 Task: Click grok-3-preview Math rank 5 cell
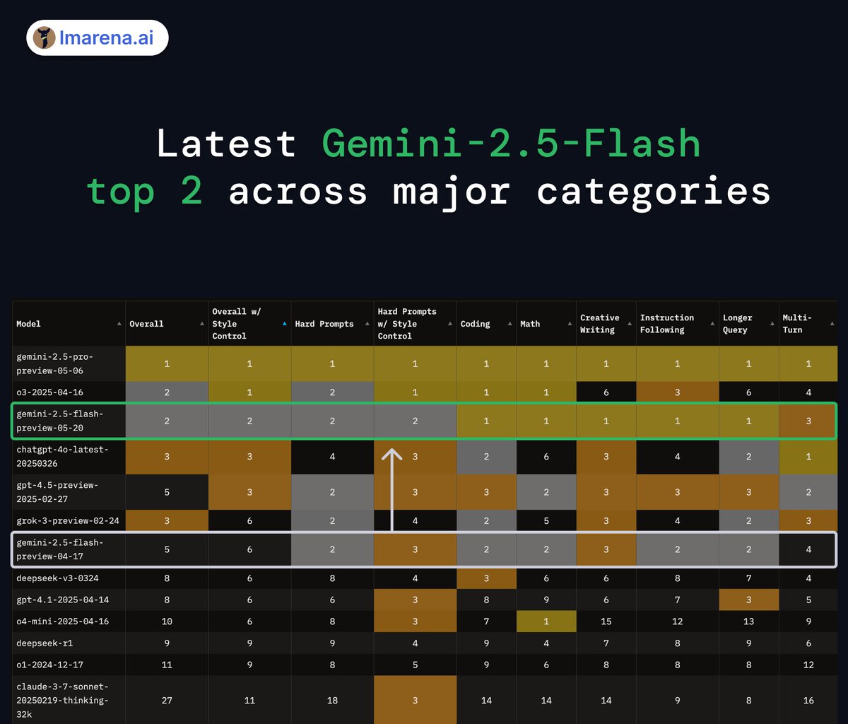(x=546, y=521)
